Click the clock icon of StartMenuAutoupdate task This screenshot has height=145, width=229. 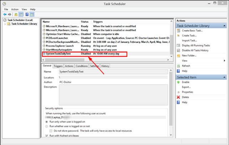(44, 50)
